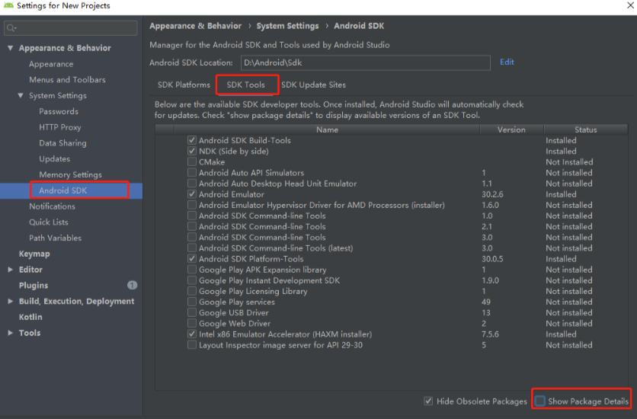Image resolution: width=637 pixels, height=419 pixels.
Task: Switch to the SDK Platforms tab
Action: (184, 85)
